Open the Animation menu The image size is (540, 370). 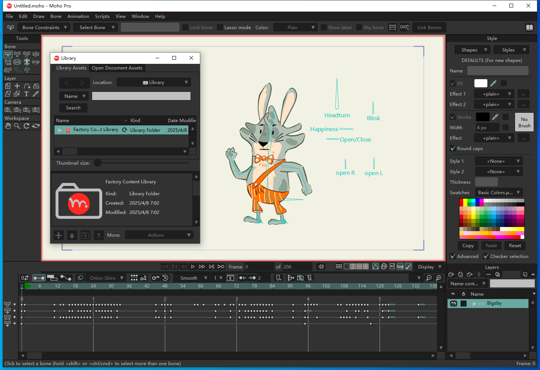pyautogui.click(x=78, y=16)
